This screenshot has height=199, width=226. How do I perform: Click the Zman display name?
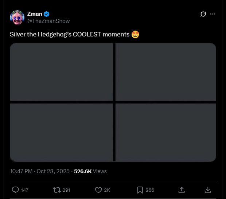(34, 14)
